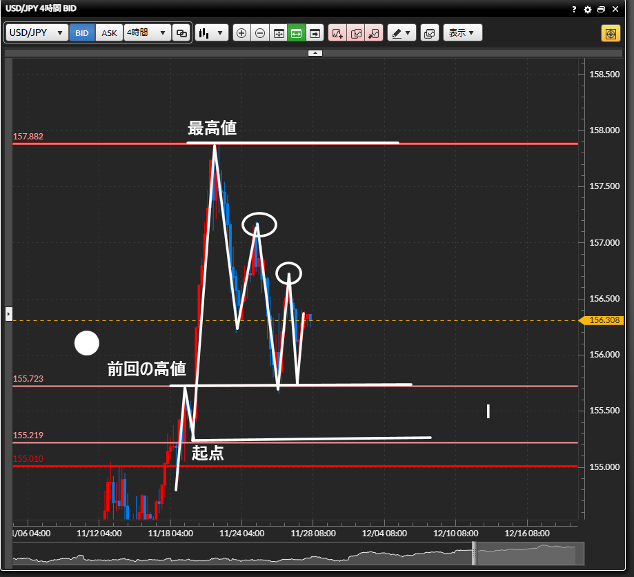
Task: Click the zoom out minus icon
Action: click(260, 33)
